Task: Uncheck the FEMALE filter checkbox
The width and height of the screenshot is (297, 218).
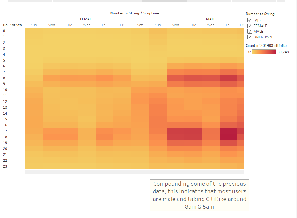Action: 249,26
